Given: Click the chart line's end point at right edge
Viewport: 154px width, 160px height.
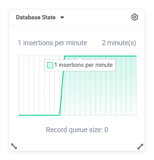Looking at the screenshot, I should pyautogui.click(x=136, y=56).
